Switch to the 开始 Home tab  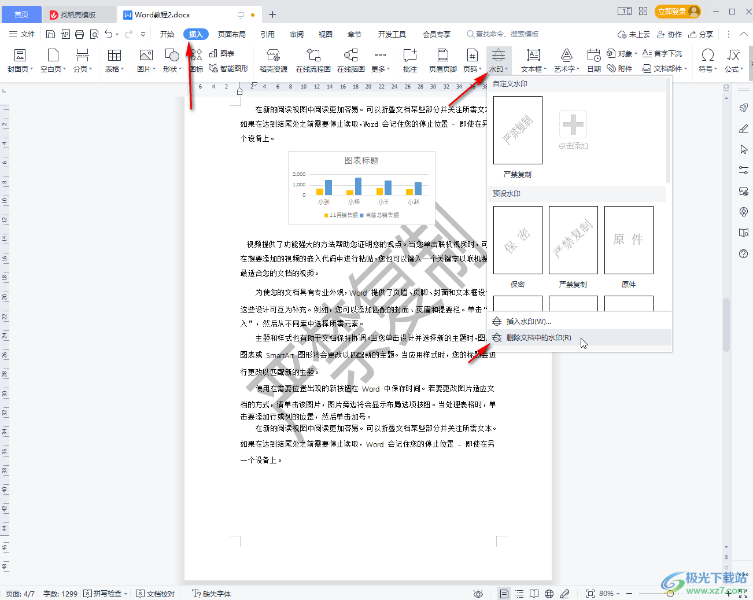coord(167,34)
